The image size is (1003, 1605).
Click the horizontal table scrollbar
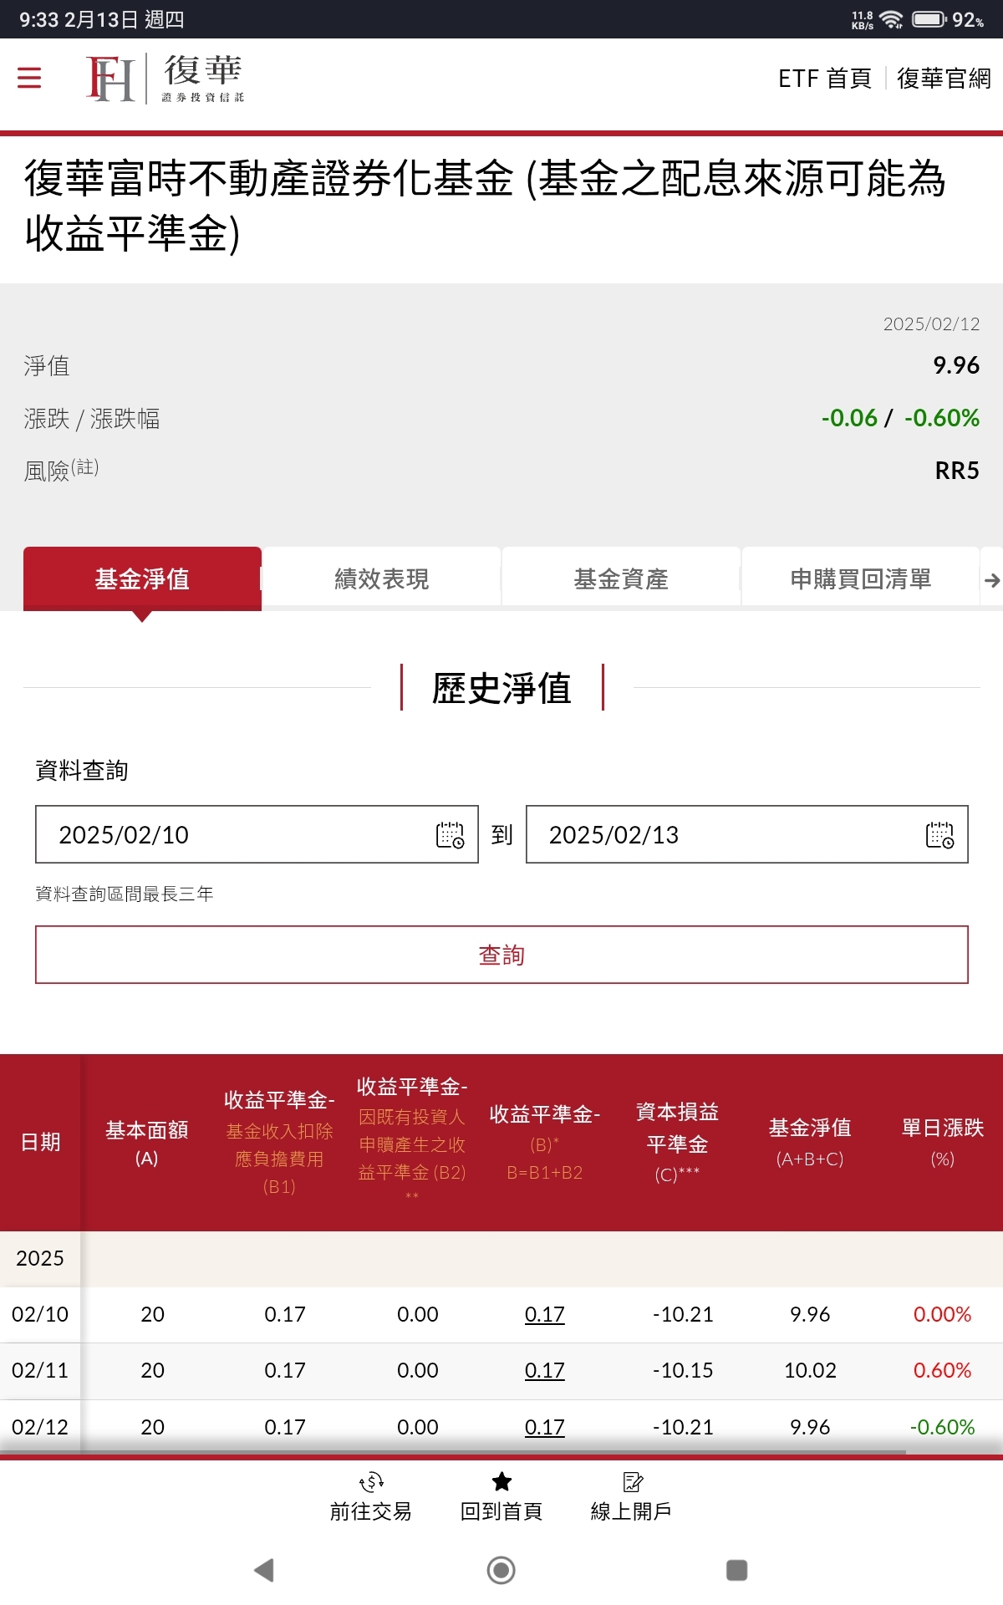click(453, 1452)
